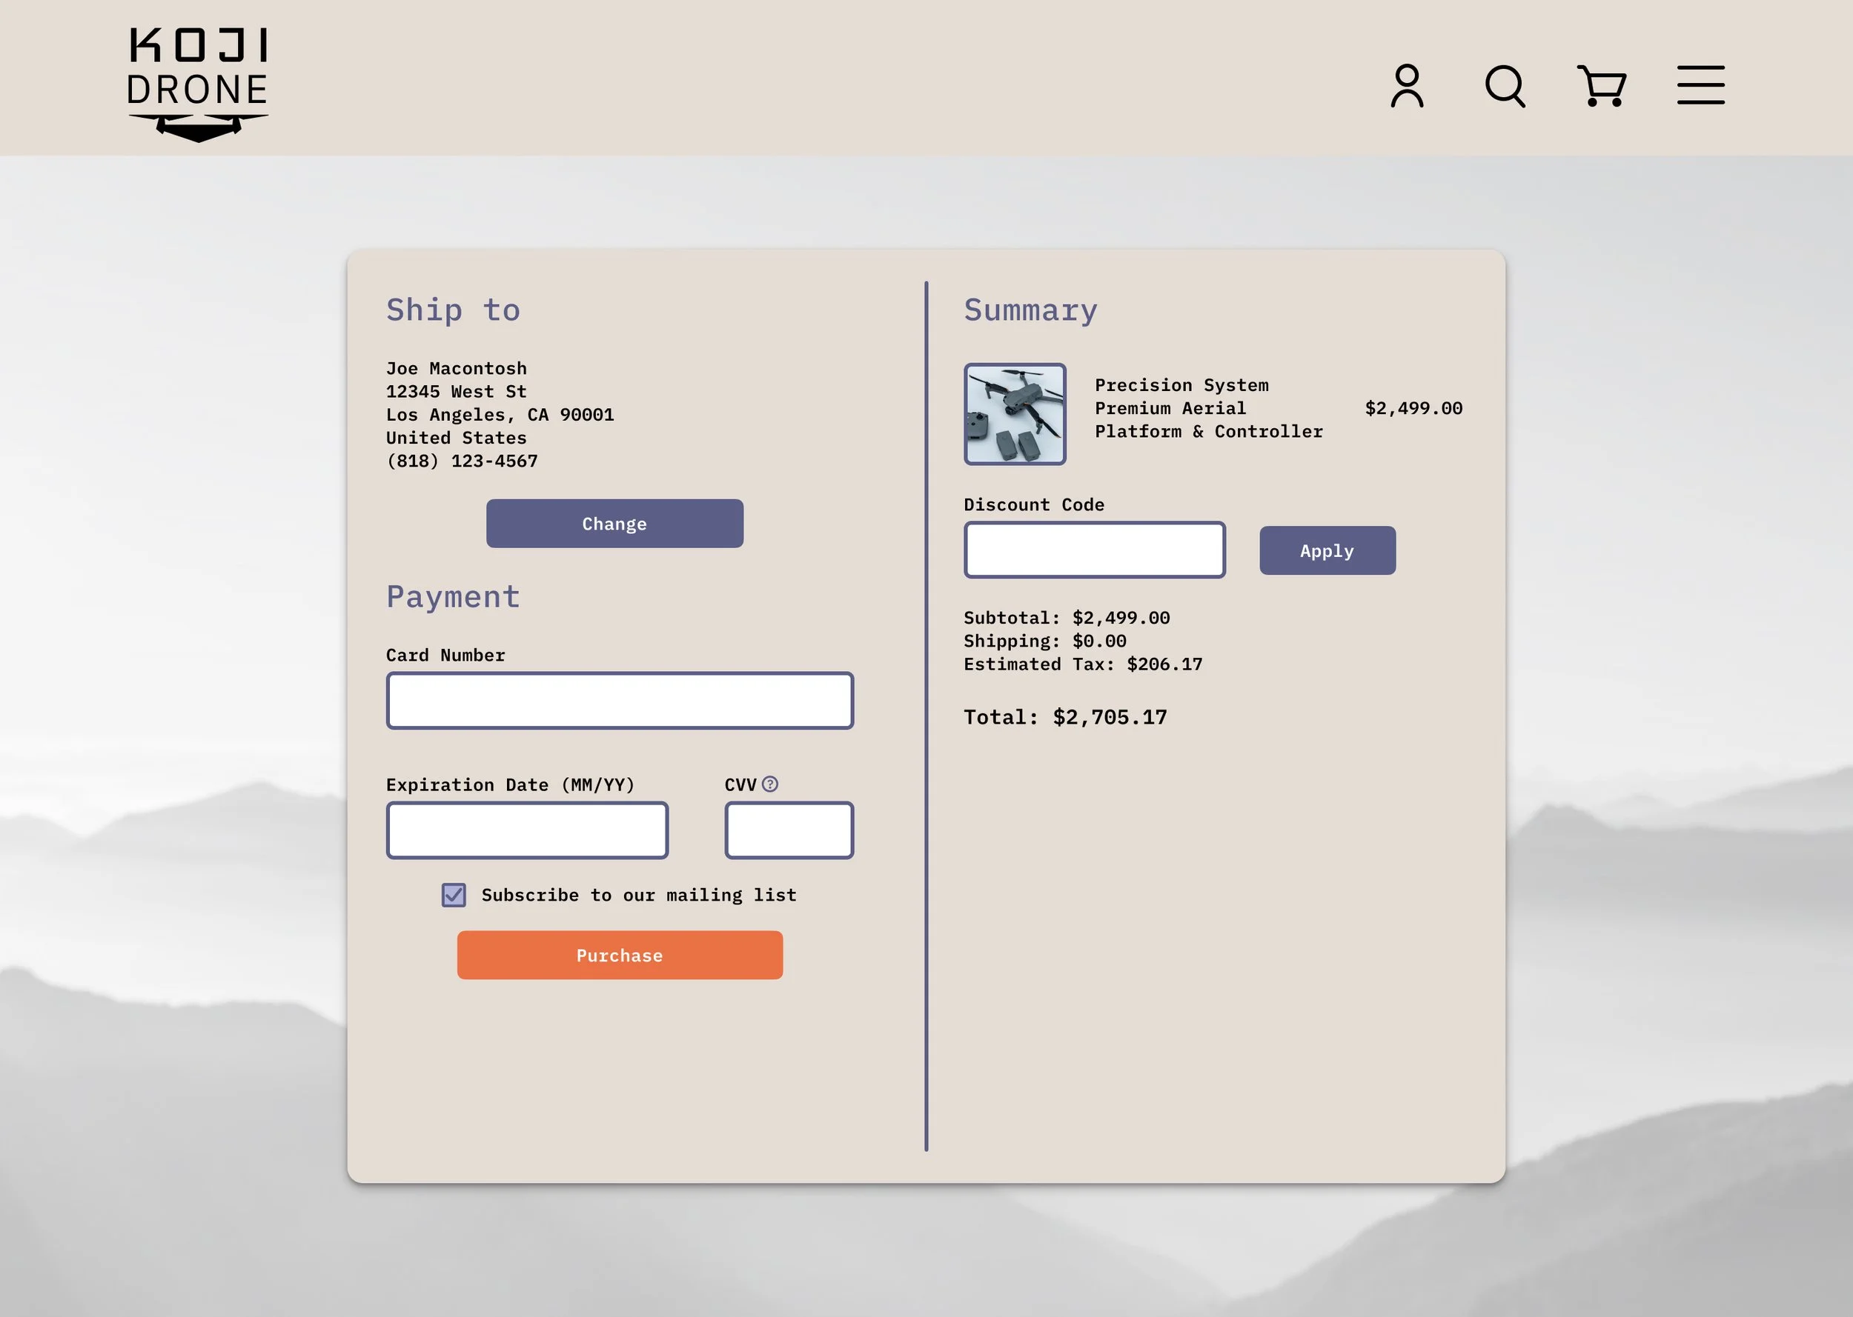Click the Estimated Tax: $206.17 line
Image resolution: width=1853 pixels, height=1317 pixels.
click(x=1083, y=664)
